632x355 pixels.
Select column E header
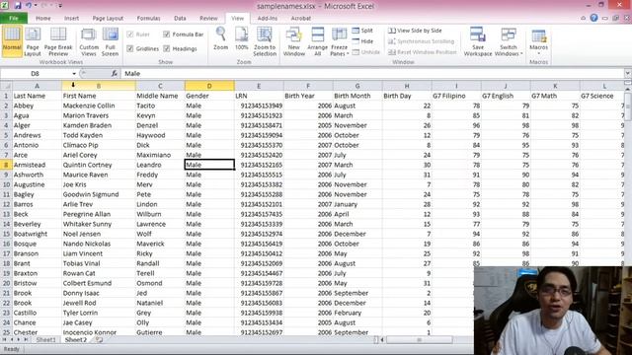[259, 86]
